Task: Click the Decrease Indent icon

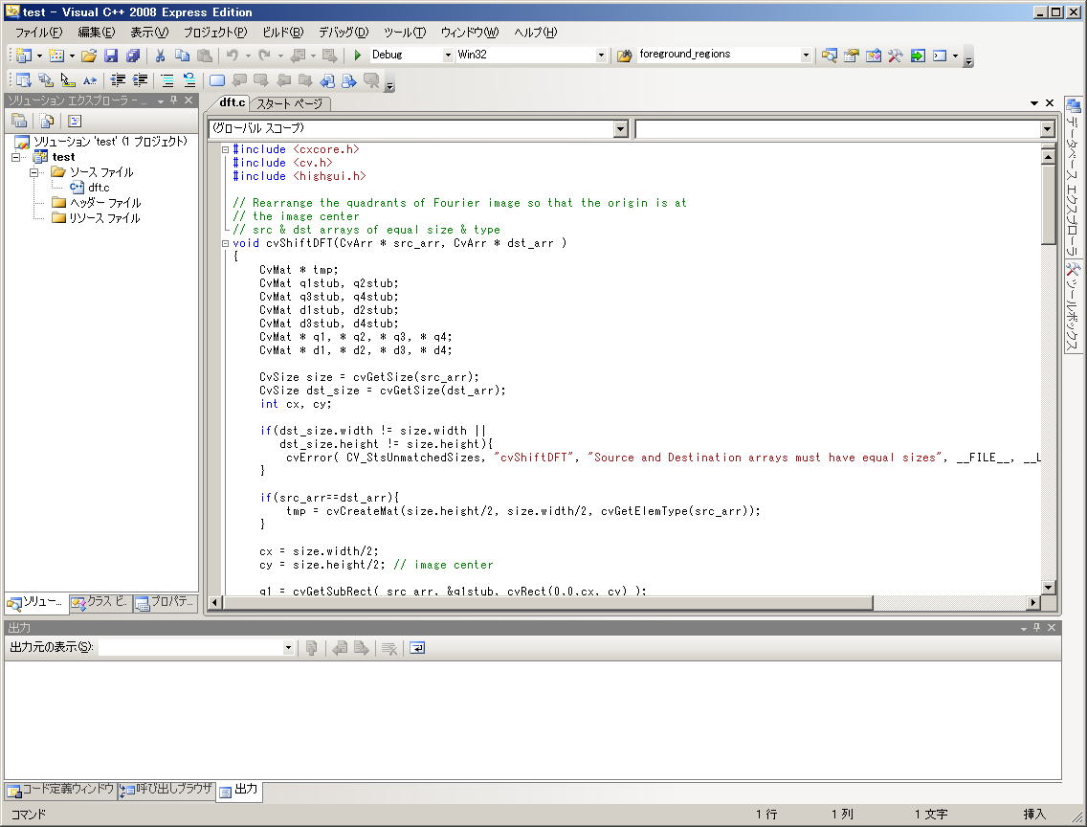Action: [x=118, y=80]
